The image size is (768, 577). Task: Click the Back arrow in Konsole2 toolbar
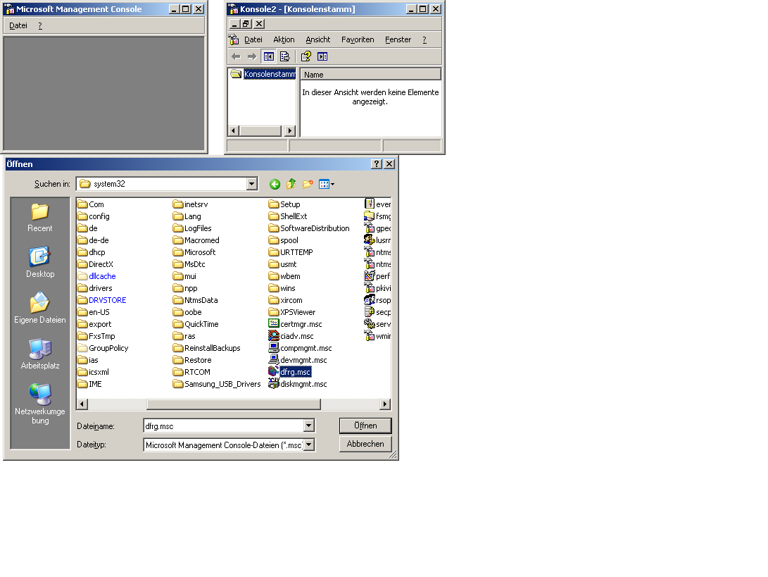[x=236, y=57]
